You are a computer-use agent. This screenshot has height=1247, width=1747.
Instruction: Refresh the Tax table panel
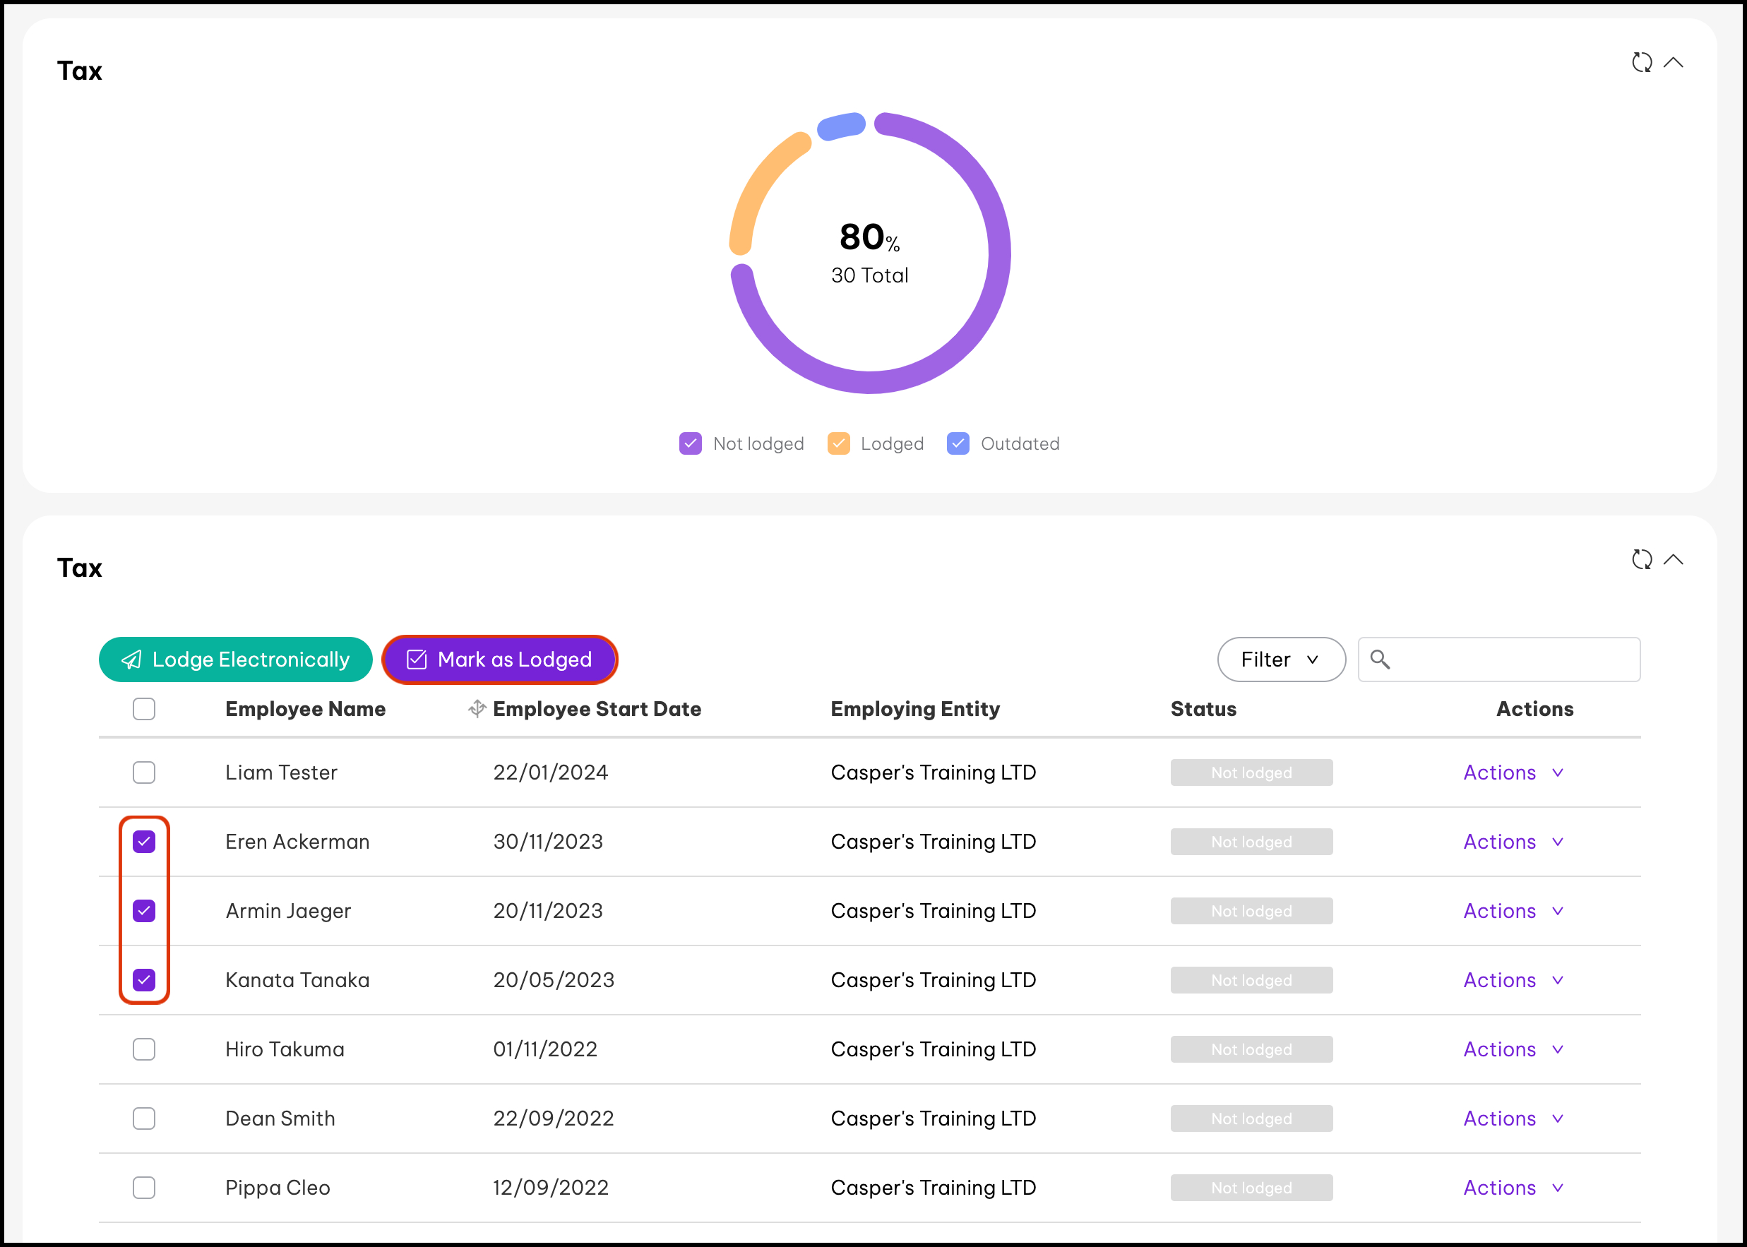[1641, 559]
